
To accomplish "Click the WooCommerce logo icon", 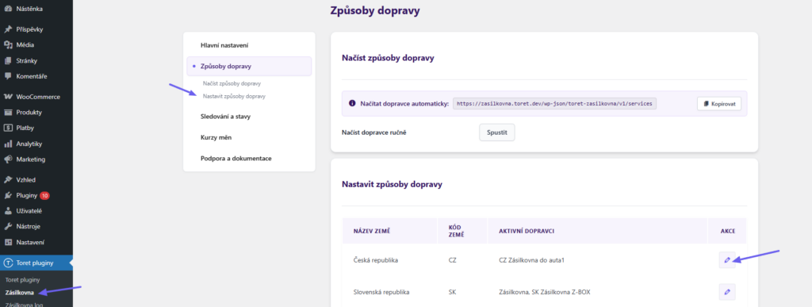I will pyautogui.click(x=8, y=97).
